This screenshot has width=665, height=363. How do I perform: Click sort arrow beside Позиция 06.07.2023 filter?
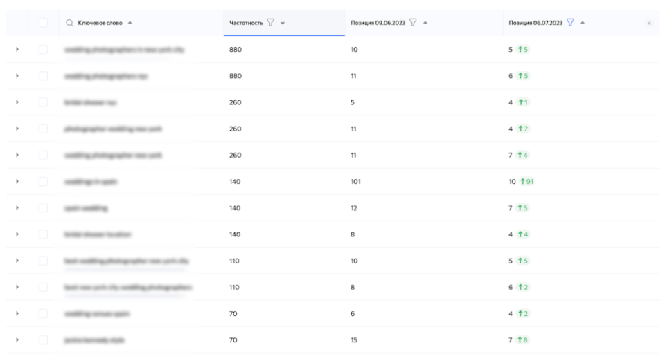pos(583,23)
